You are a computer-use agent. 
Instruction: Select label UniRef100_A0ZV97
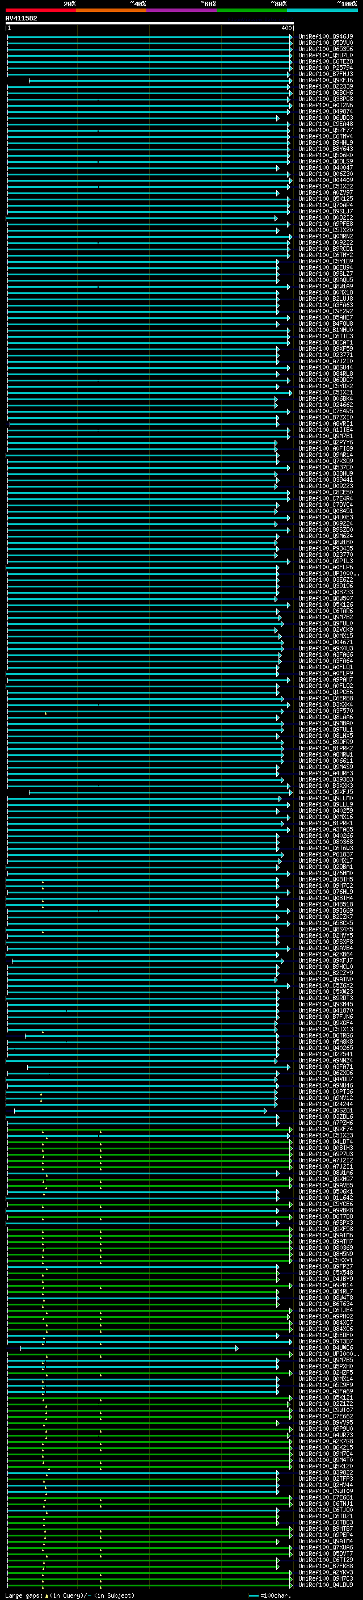[326, 192]
